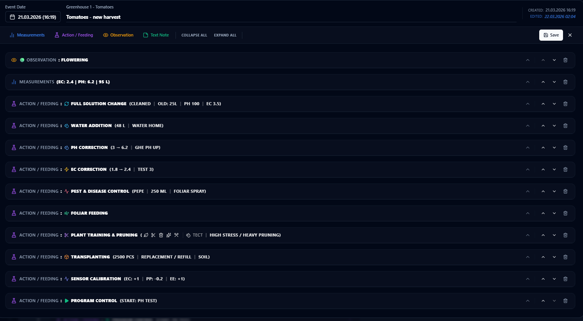Click the eye icon of Observation row

(x=14, y=60)
